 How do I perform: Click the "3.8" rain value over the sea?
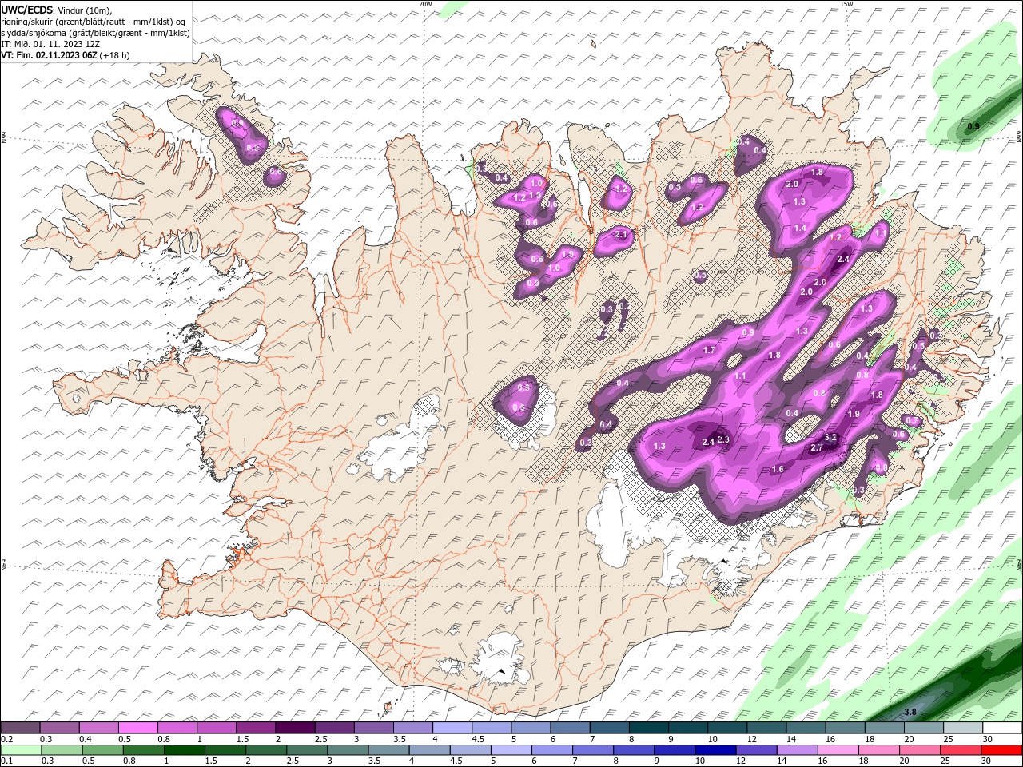tap(910, 712)
